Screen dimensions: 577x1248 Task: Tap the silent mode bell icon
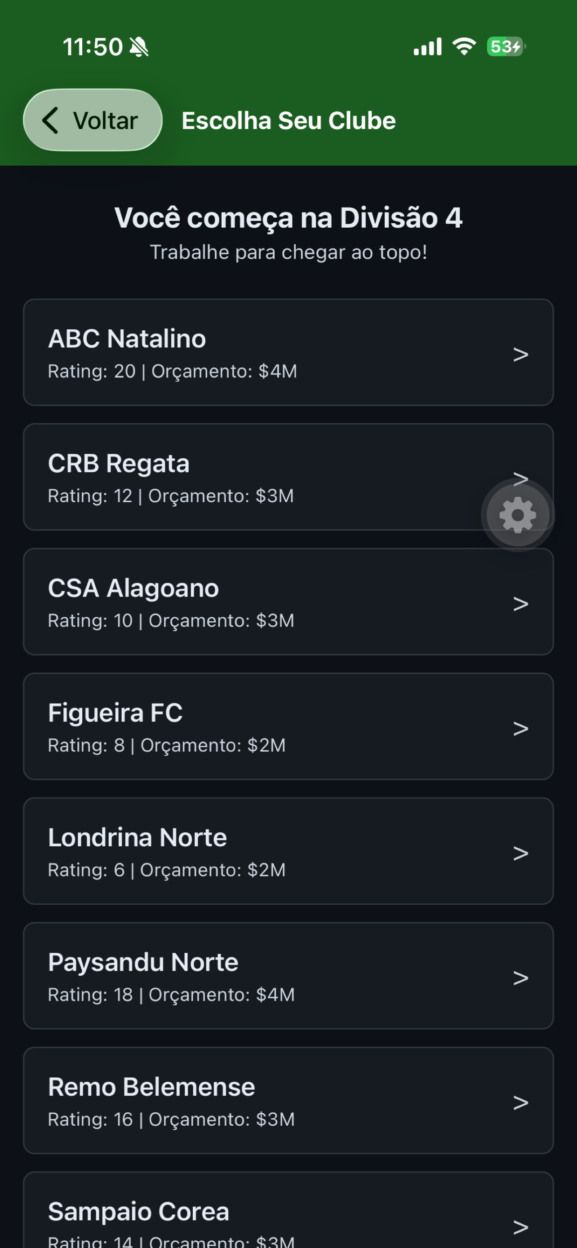tap(139, 47)
